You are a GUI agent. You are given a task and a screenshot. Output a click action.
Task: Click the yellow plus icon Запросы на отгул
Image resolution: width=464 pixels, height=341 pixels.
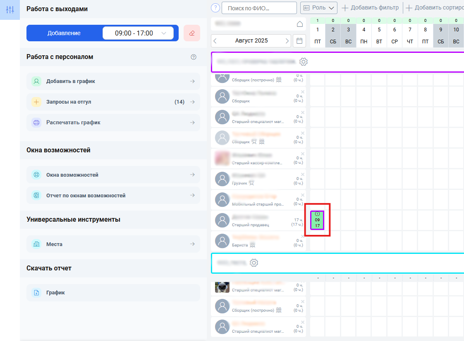(x=36, y=102)
